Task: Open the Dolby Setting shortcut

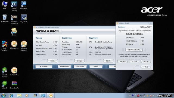Action: (x=14, y=6)
